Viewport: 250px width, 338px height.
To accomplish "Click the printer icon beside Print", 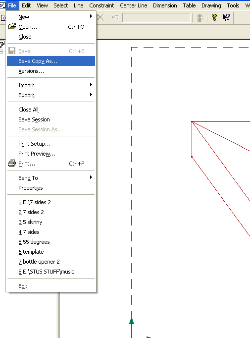I will (x=12, y=163).
